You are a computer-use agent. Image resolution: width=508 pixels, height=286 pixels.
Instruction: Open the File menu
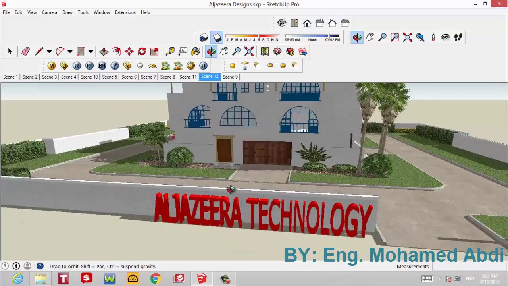6,12
